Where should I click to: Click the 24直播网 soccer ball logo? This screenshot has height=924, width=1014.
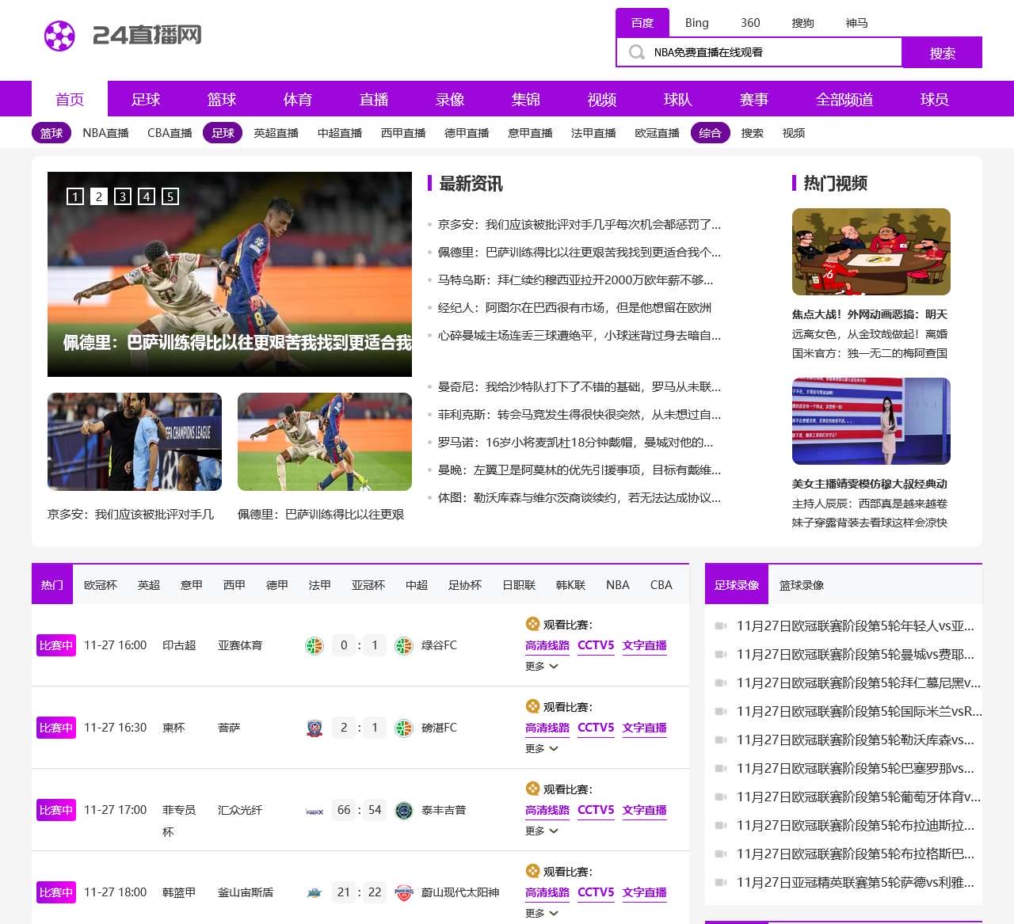pyautogui.click(x=59, y=36)
